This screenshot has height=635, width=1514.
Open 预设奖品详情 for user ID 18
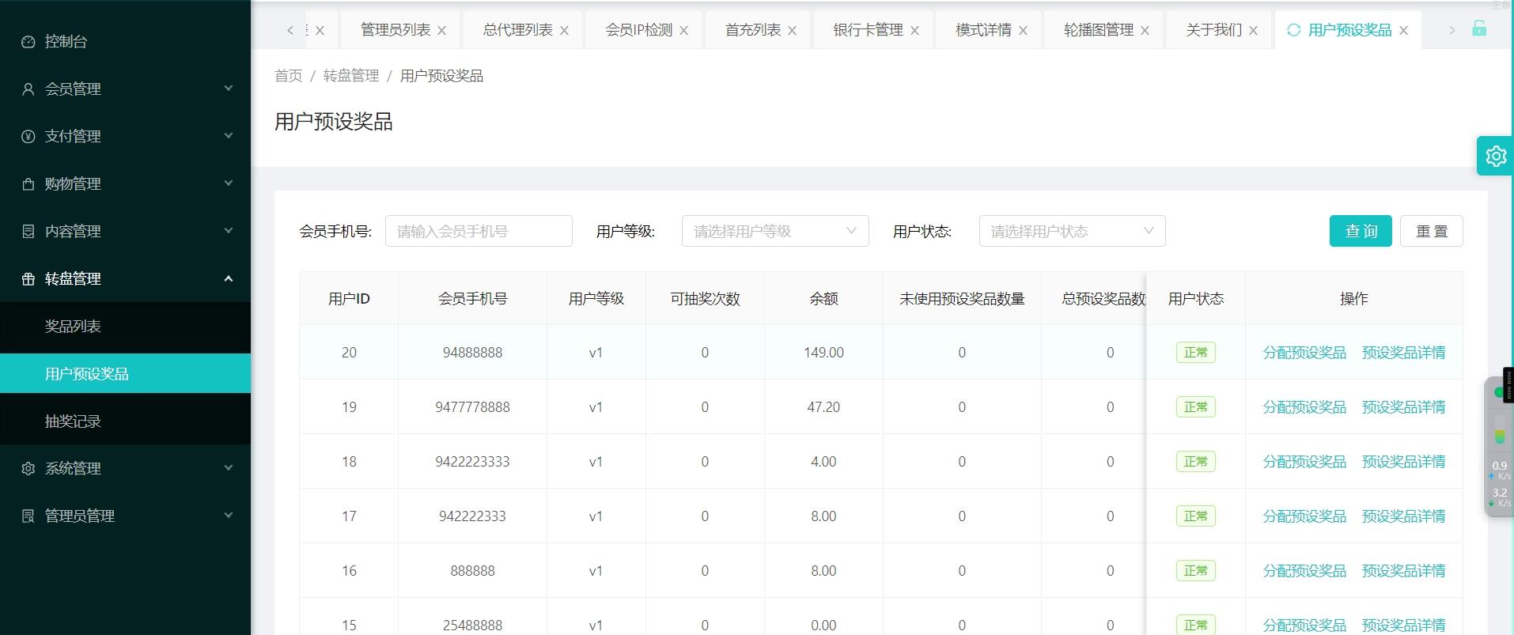click(x=1402, y=462)
